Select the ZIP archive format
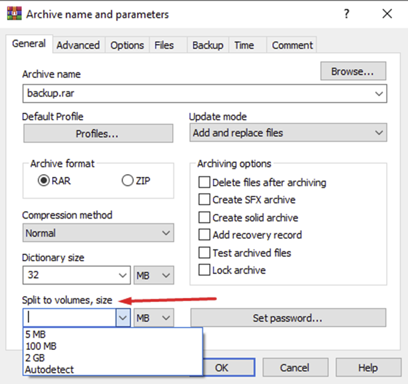This screenshot has height=384, width=408. point(128,180)
